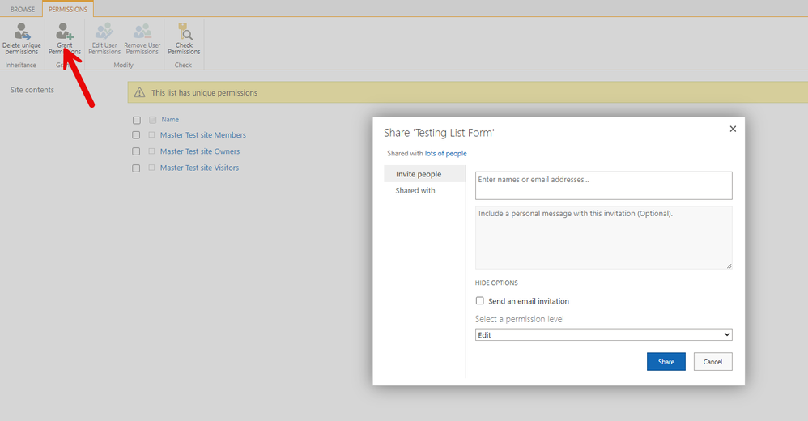
Task: Click Remove User Permissions icon
Action: [142, 32]
